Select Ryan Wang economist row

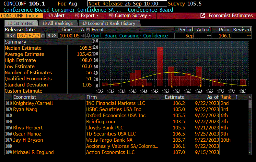pos(128,109)
